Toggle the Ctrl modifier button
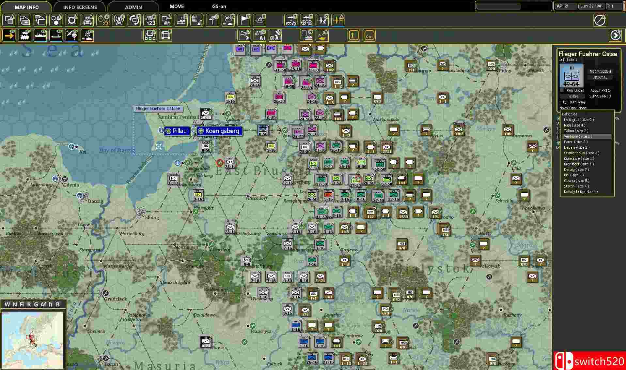This screenshot has width=626, height=370. [369, 36]
